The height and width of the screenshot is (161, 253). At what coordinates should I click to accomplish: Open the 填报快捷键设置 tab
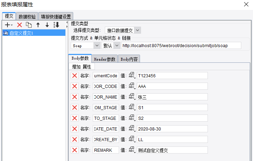pos(56,16)
